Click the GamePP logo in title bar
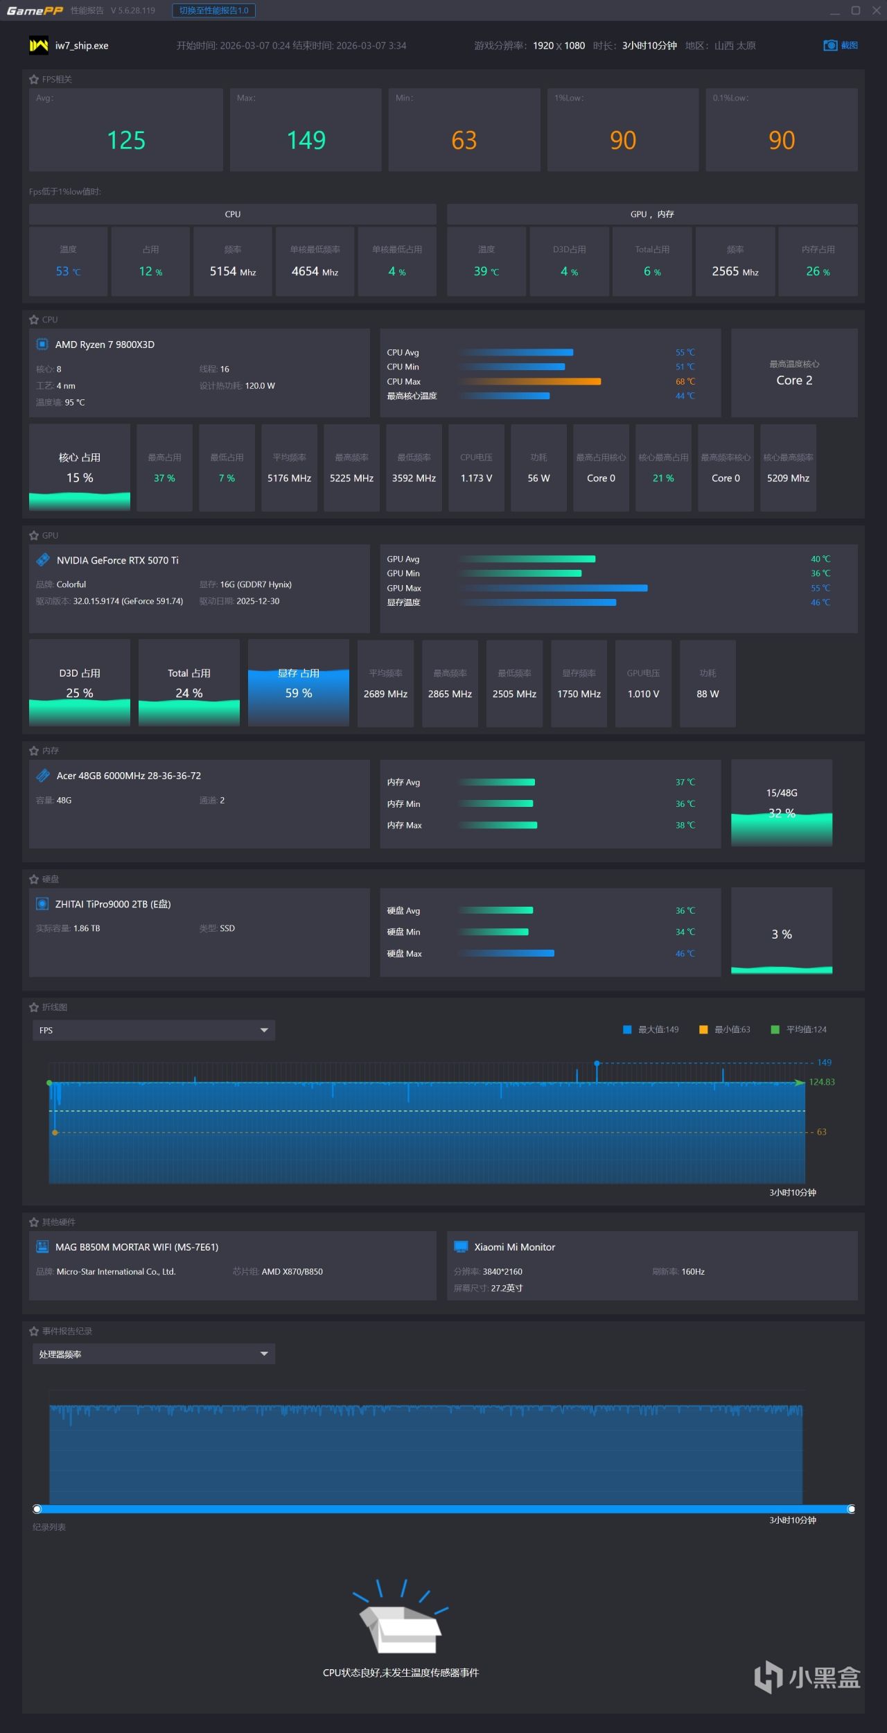This screenshot has height=1733, width=887. click(35, 10)
